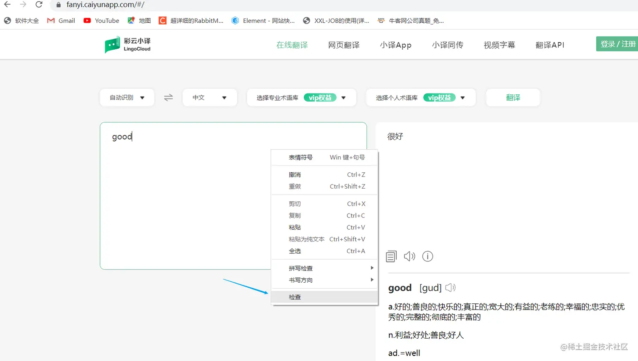Viewport: 638px width, 361px height.
Task: Go to the 视频字幕 page
Action: click(499, 45)
